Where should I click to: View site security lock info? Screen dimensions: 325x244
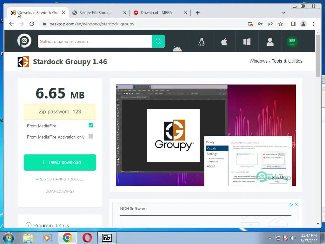pos(44,24)
